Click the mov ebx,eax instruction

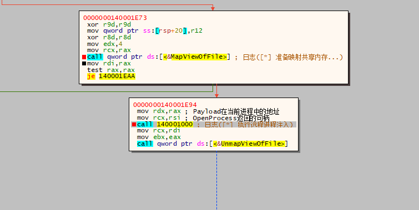pyautogui.click(x=159, y=137)
